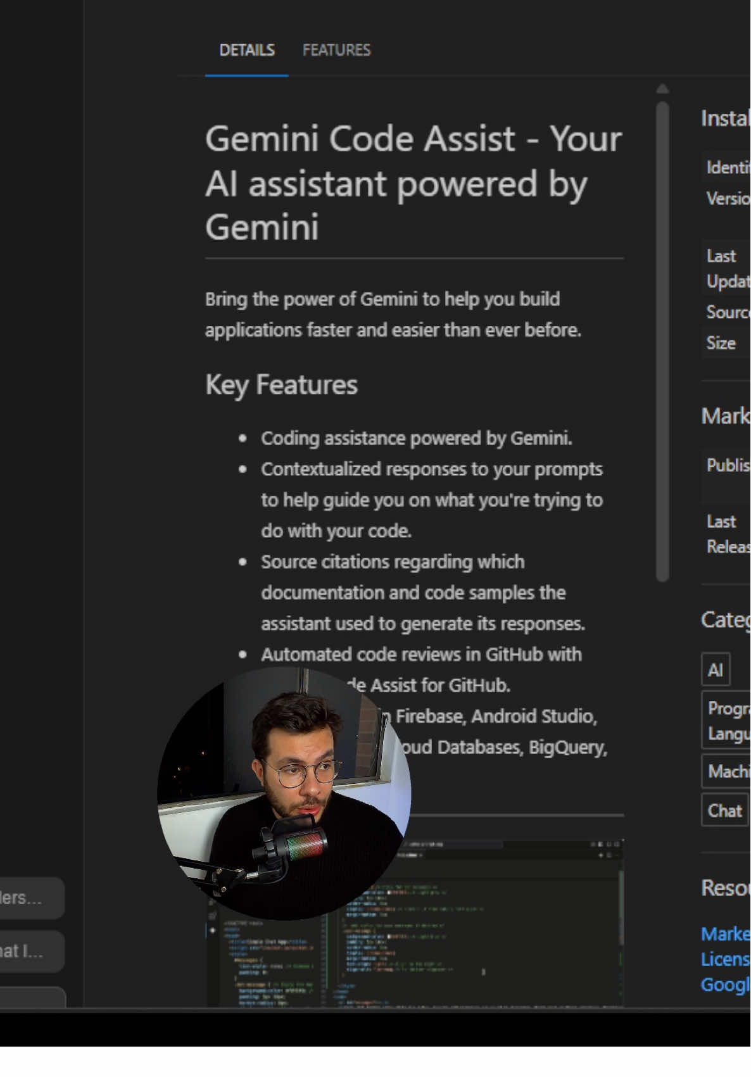Click the Published label under Marketplace

tap(728, 465)
